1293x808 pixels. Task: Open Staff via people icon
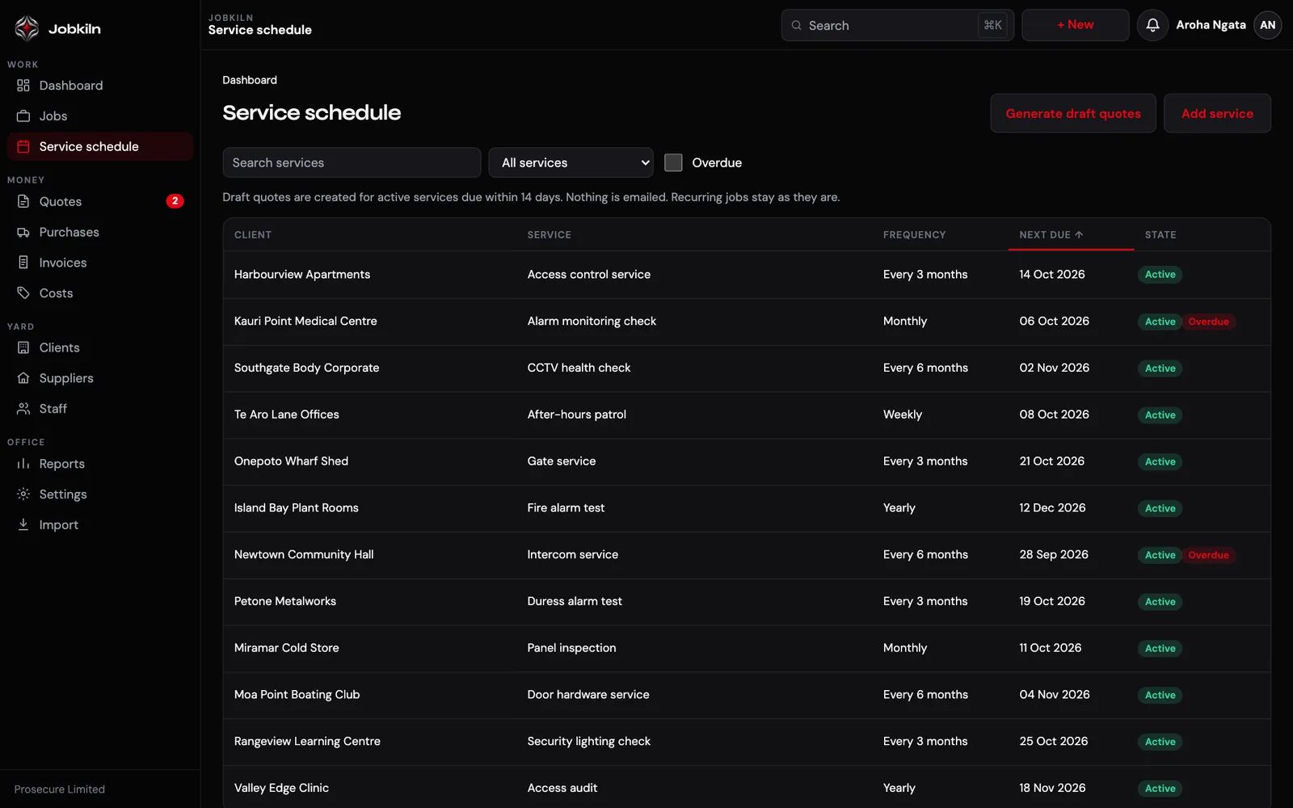click(x=23, y=409)
